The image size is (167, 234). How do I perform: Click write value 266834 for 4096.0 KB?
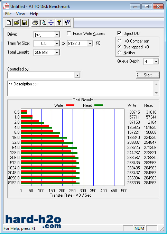pyautogui.click(x=133, y=178)
